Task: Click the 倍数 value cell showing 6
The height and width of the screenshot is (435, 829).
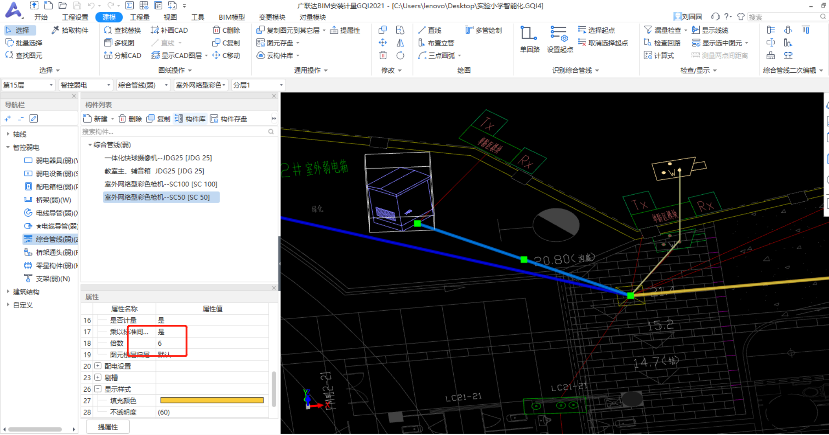Action: point(212,344)
